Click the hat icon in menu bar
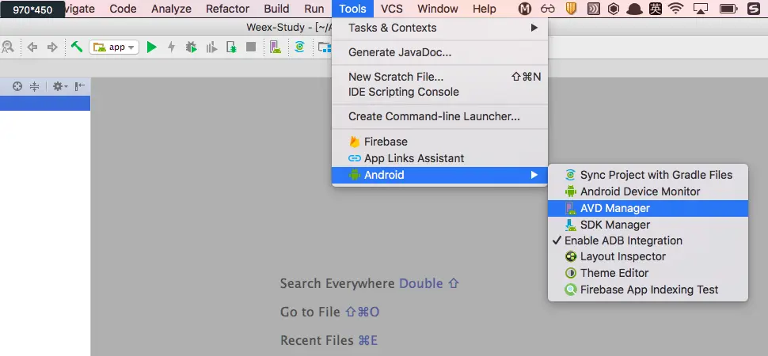Viewport: 768px width, 356px height. point(634,9)
